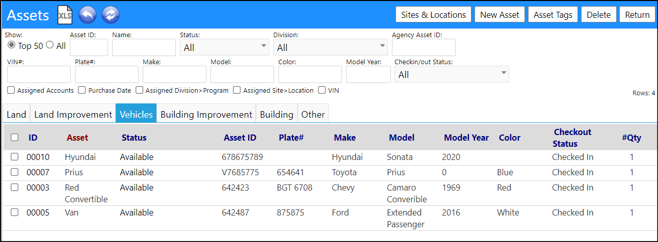
Task: Click the White color cell
Action: (x=508, y=212)
